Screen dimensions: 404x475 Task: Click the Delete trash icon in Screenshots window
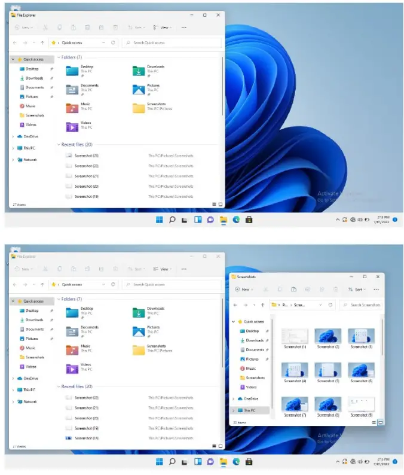(x=336, y=290)
